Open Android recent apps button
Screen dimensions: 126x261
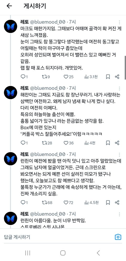click(28, 253)
